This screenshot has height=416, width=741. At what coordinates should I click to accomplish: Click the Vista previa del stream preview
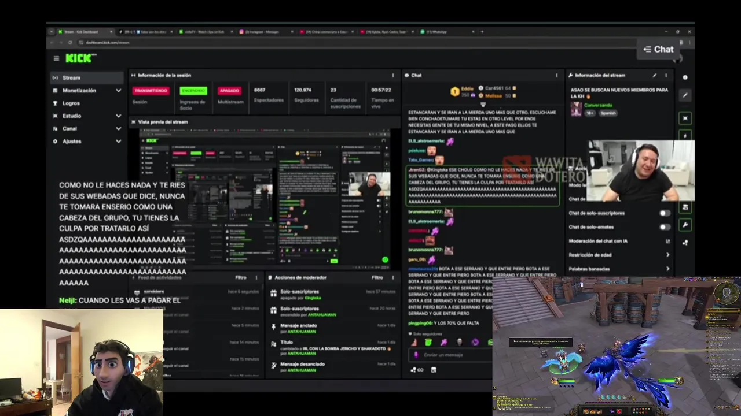265,199
